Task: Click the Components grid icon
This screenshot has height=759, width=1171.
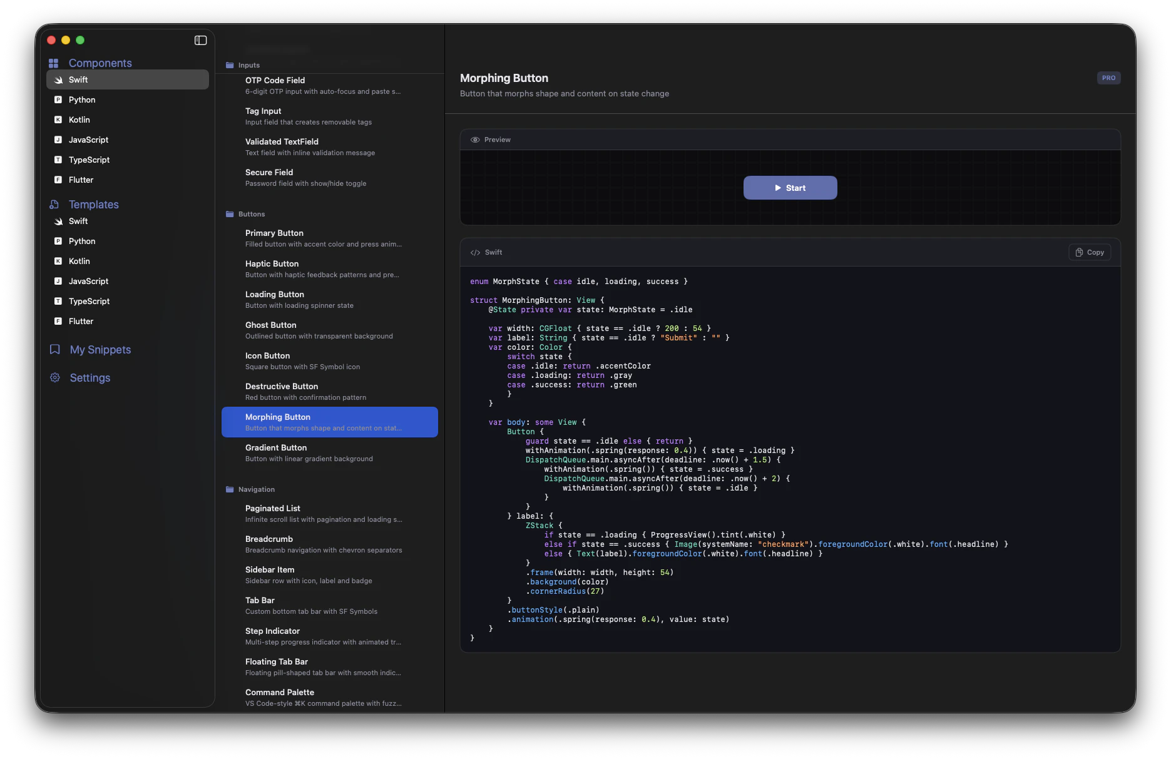Action: click(x=54, y=63)
